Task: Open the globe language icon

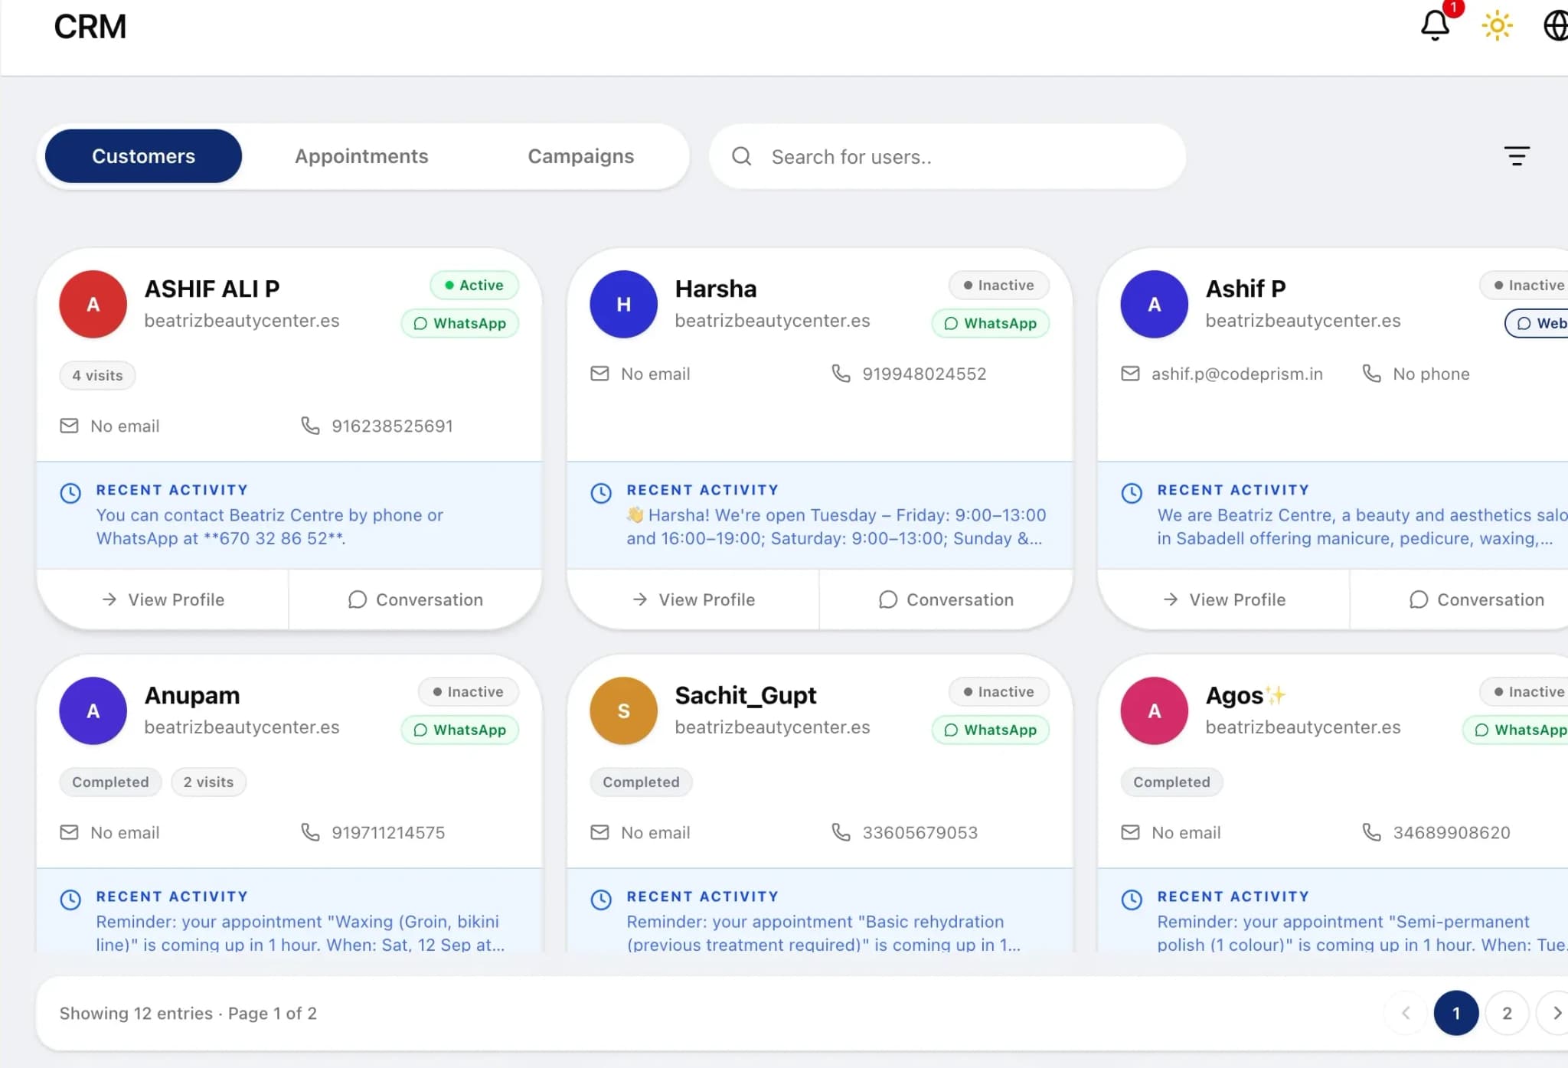Action: tap(1555, 26)
